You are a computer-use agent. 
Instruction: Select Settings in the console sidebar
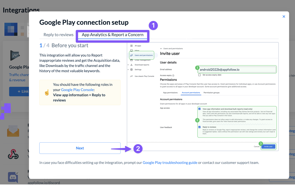click(x=138, y=70)
